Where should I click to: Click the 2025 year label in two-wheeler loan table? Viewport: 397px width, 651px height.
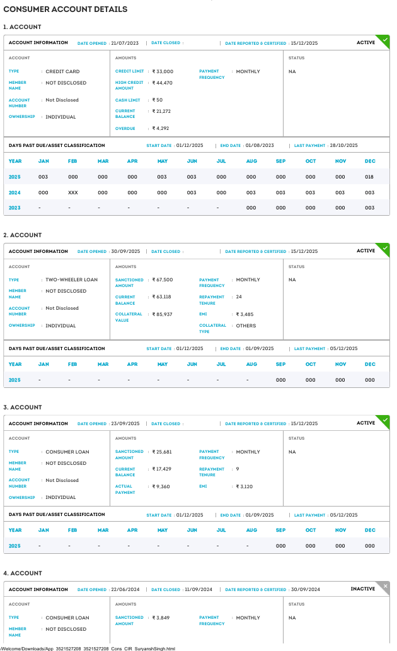pyautogui.click(x=14, y=380)
